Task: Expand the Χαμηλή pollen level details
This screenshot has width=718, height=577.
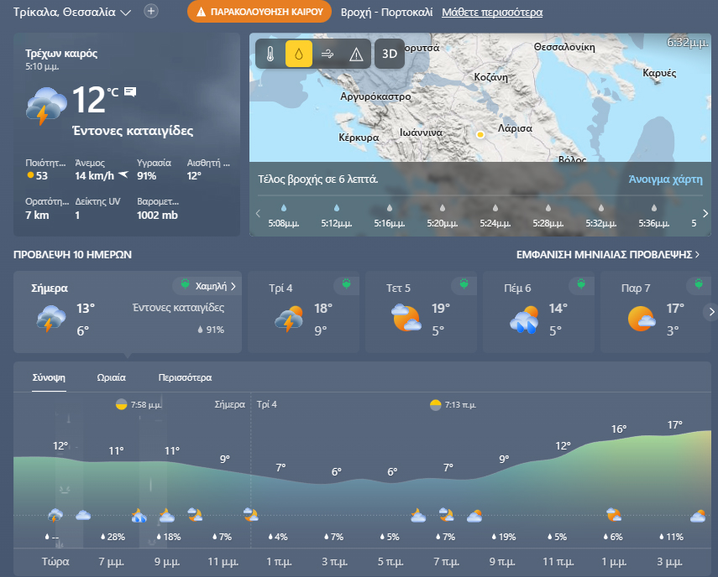Action: pos(209,286)
